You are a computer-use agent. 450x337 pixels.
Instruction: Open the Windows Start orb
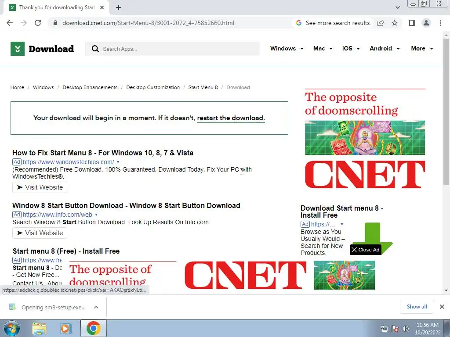(12, 328)
